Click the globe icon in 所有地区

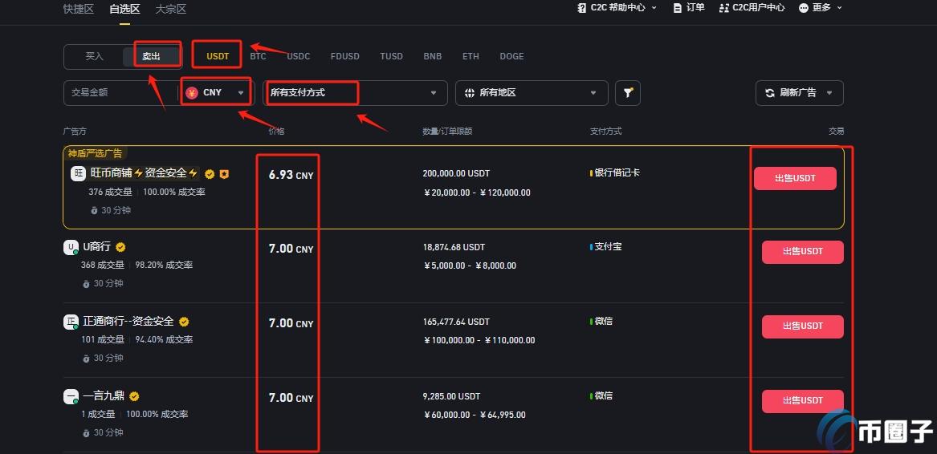[x=470, y=92]
